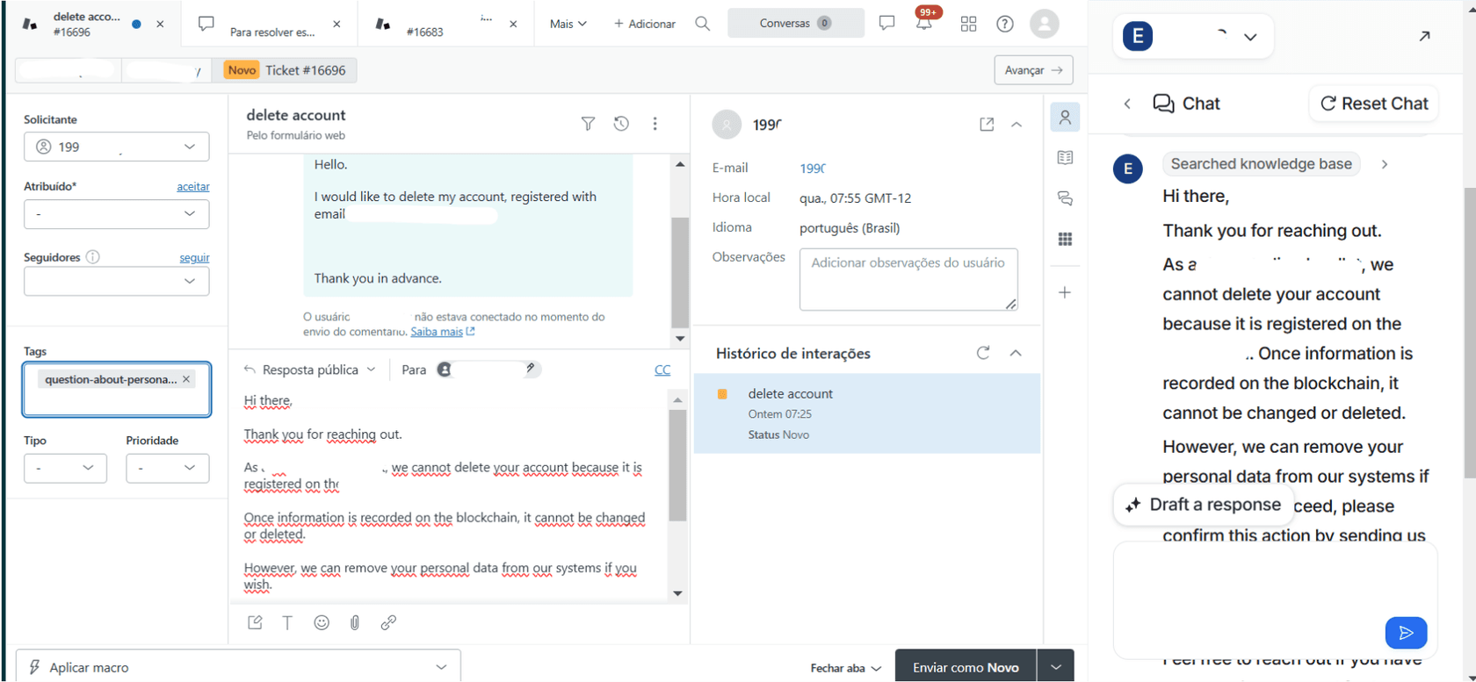Screen dimensions: 1476x682
Task: Open ticket events history clock icon
Action: (621, 124)
